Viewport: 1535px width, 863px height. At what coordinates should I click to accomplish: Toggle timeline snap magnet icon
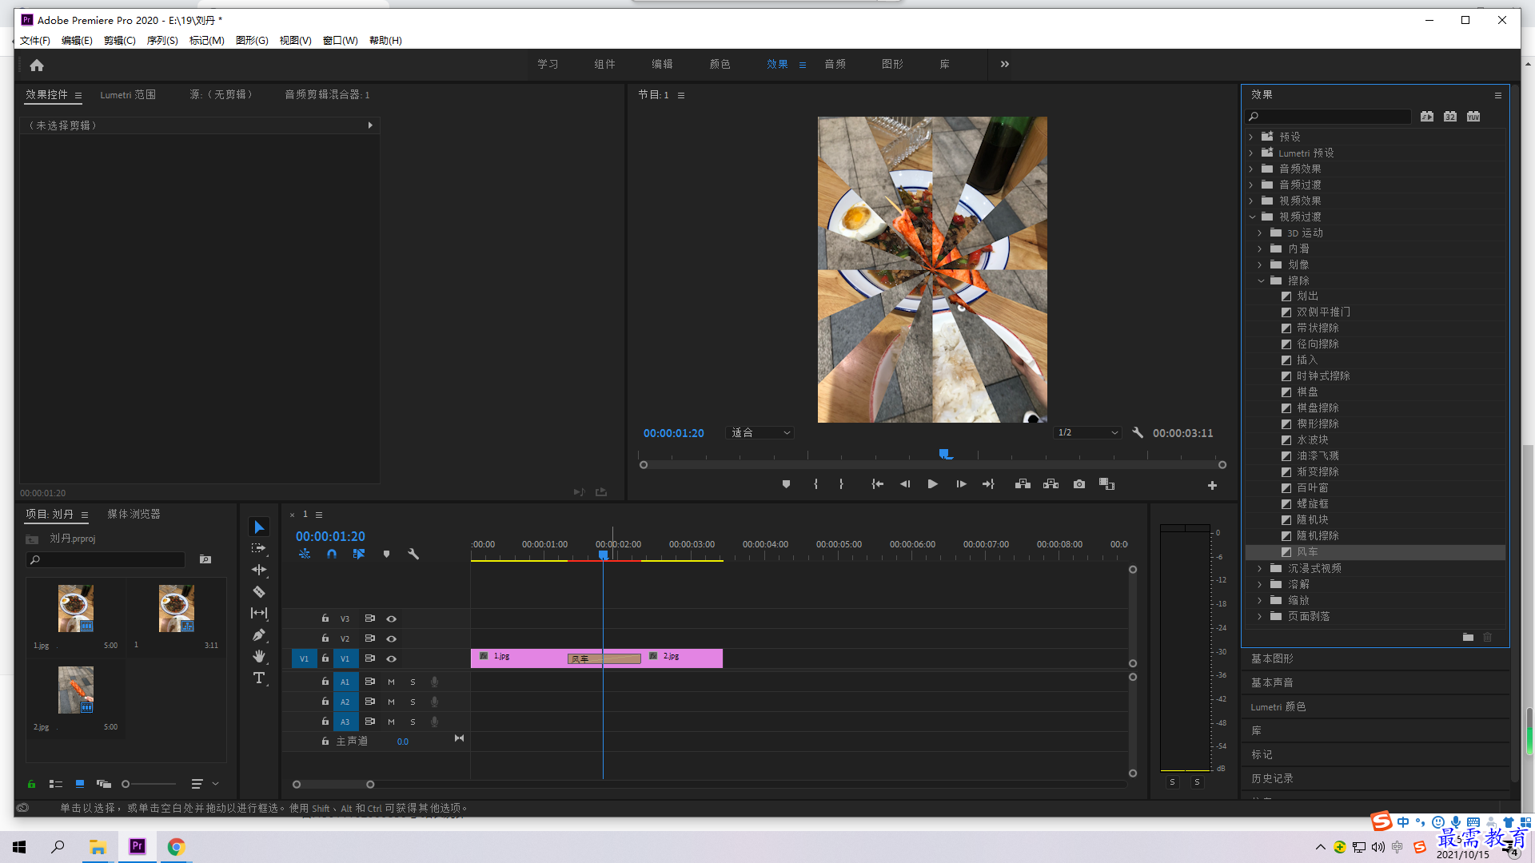coord(332,554)
